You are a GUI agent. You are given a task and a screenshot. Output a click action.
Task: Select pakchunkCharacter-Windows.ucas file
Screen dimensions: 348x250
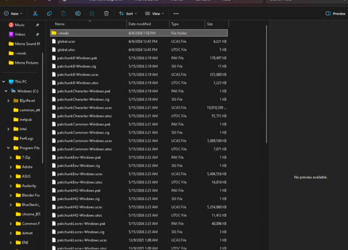pyautogui.click(x=139, y=108)
